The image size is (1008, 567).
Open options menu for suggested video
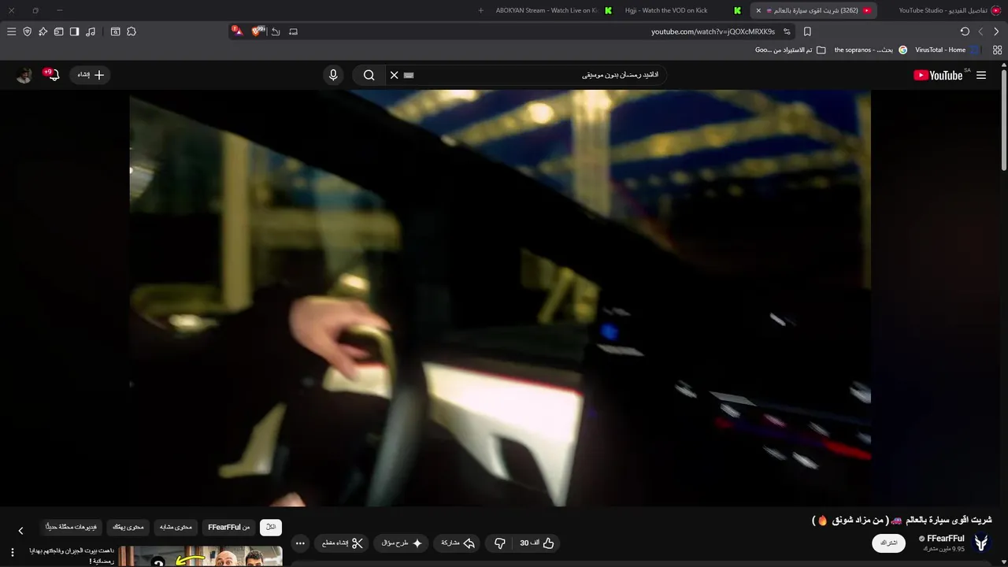click(12, 553)
